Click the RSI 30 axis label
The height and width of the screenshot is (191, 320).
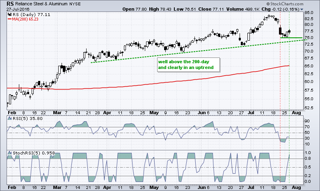(x=307, y=138)
